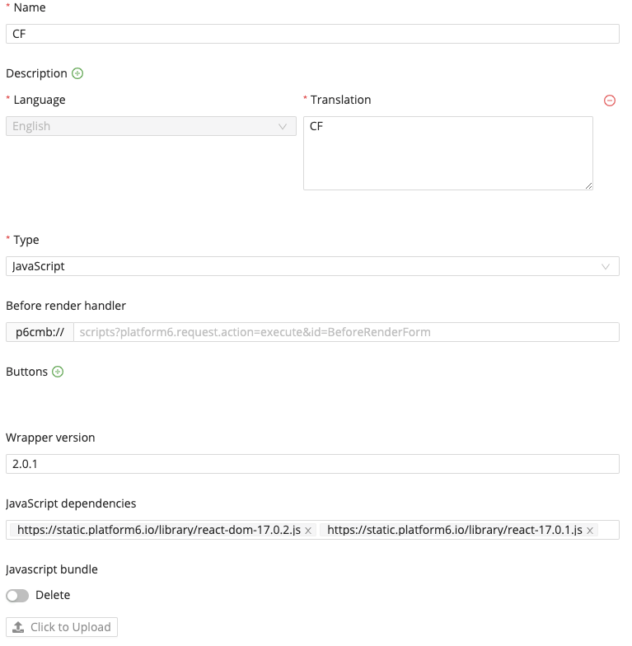The image size is (632, 646).
Task: Toggle the Delete switch for Javascript bundle
Action: pyautogui.click(x=17, y=596)
